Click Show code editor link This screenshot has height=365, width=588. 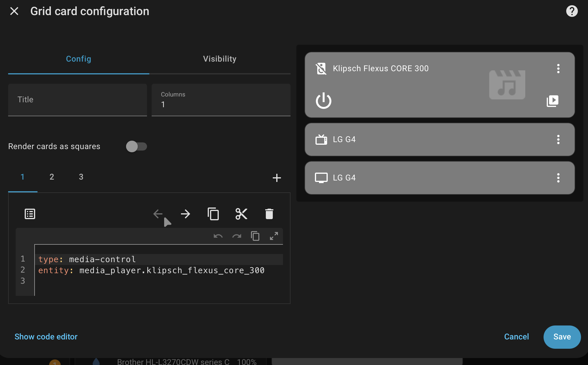pos(46,337)
